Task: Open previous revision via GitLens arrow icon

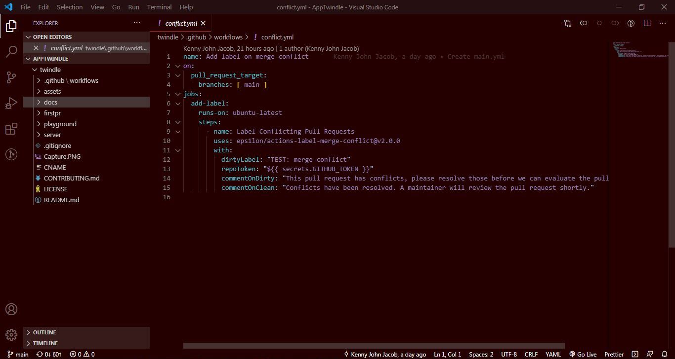Action: [x=584, y=23]
